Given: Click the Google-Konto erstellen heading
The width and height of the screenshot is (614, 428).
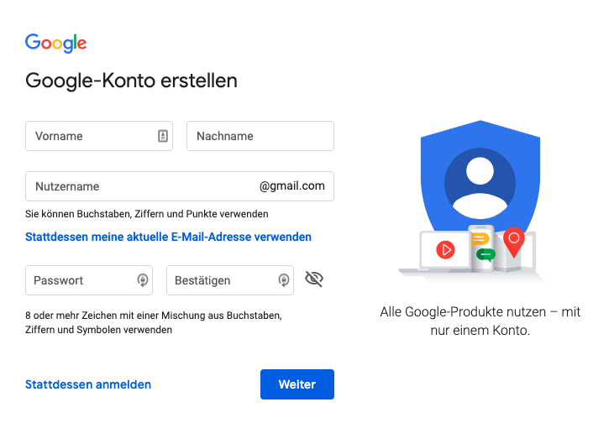Looking at the screenshot, I should coord(131,81).
